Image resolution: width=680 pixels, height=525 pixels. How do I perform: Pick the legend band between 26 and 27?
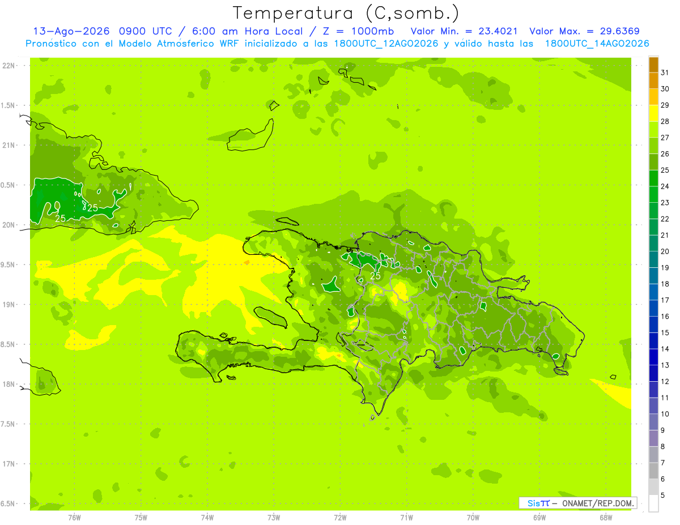click(653, 146)
